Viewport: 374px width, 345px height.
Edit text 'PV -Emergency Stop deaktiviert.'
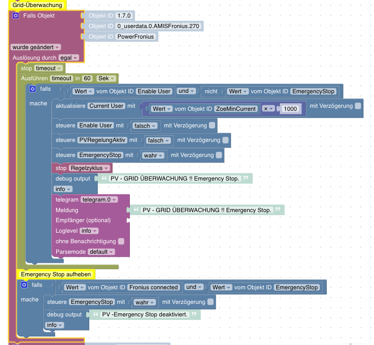pyautogui.click(x=145, y=314)
